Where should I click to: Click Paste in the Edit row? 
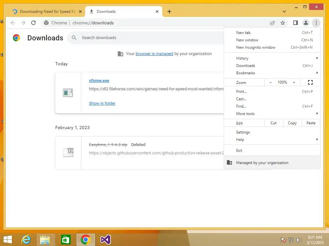pyautogui.click(x=311, y=123)
